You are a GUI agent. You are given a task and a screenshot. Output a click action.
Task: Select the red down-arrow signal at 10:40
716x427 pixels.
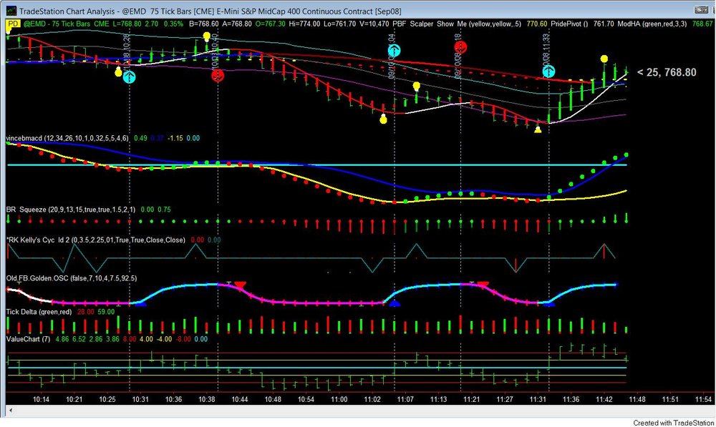pos(218,75)
